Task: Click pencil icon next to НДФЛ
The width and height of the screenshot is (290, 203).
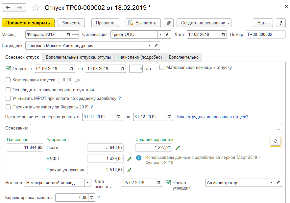Action: coord(129,159)
